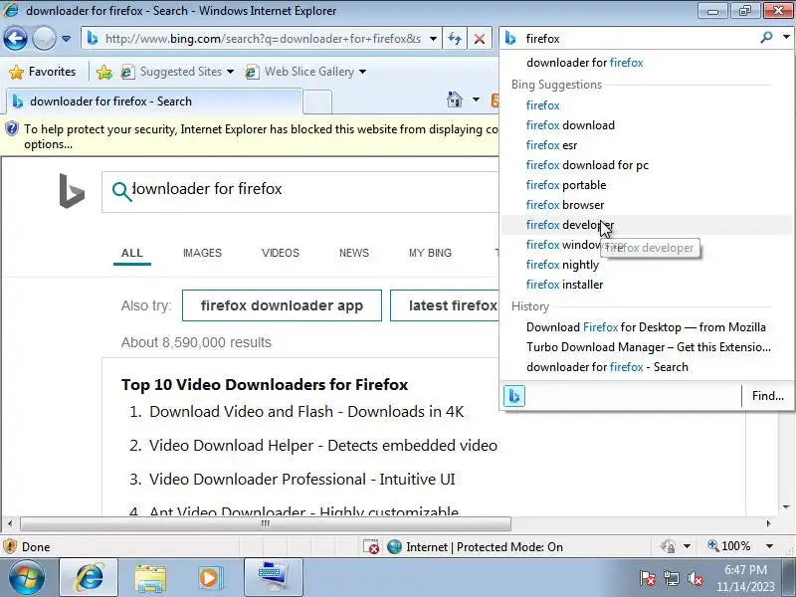Click the greyed Forward arrow button
Viewport: 796px width, 597px height.
44,38
